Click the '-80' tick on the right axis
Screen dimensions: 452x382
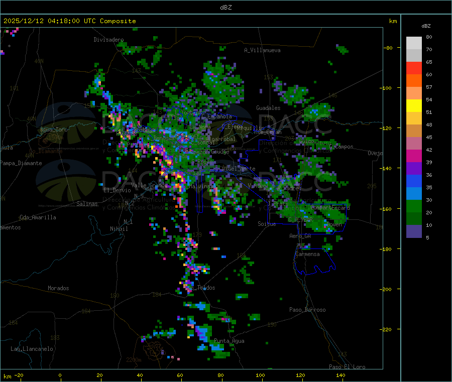tap(388, 48)
